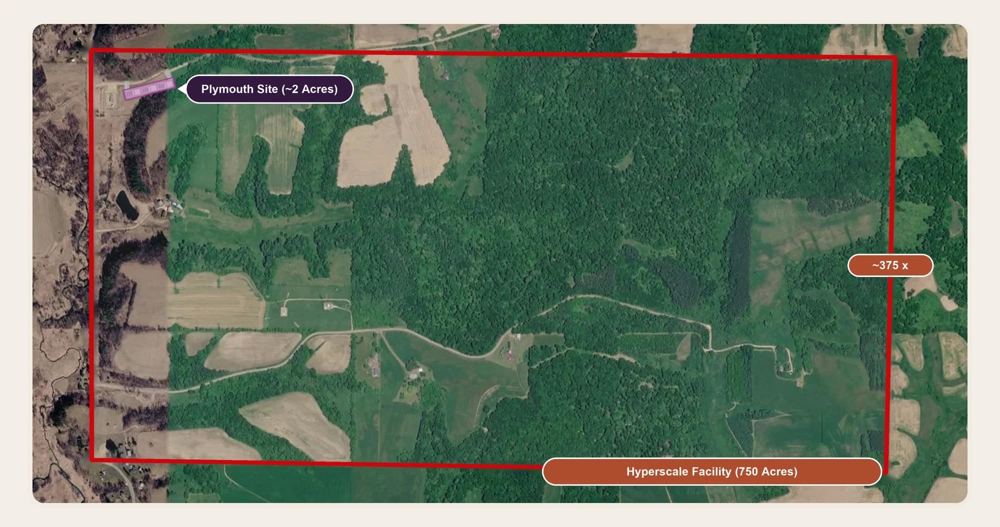The width and height of the screenshot is (1000, 527).
Task: Select the "Hyperscale Facility (750 Acres)" label
Action: click(711, 471)
